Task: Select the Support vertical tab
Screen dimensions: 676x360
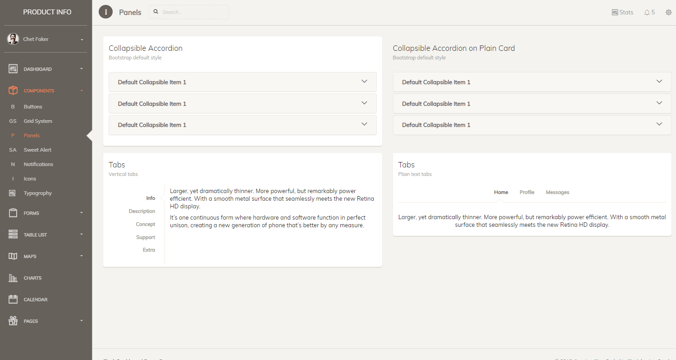Action: [146, 237]
